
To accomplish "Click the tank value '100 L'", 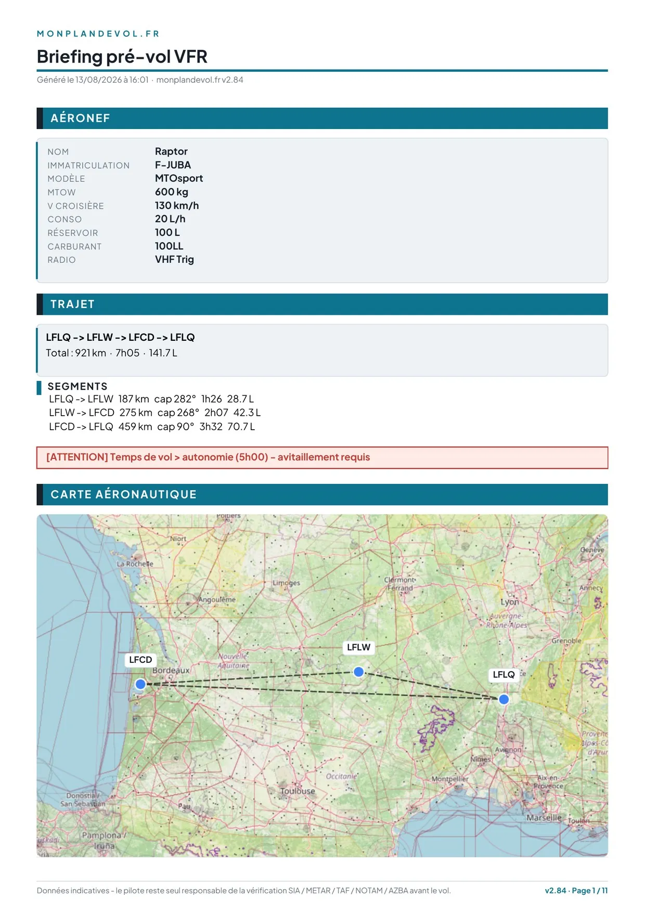I will coord(167,233).
